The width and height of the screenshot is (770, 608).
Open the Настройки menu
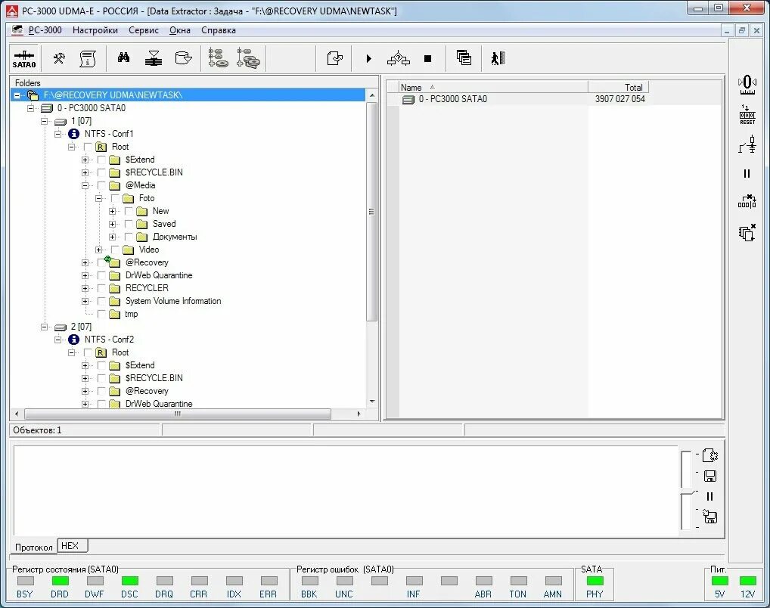click(x=95, y=30)
